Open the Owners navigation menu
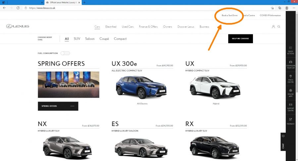 [168, 27]
